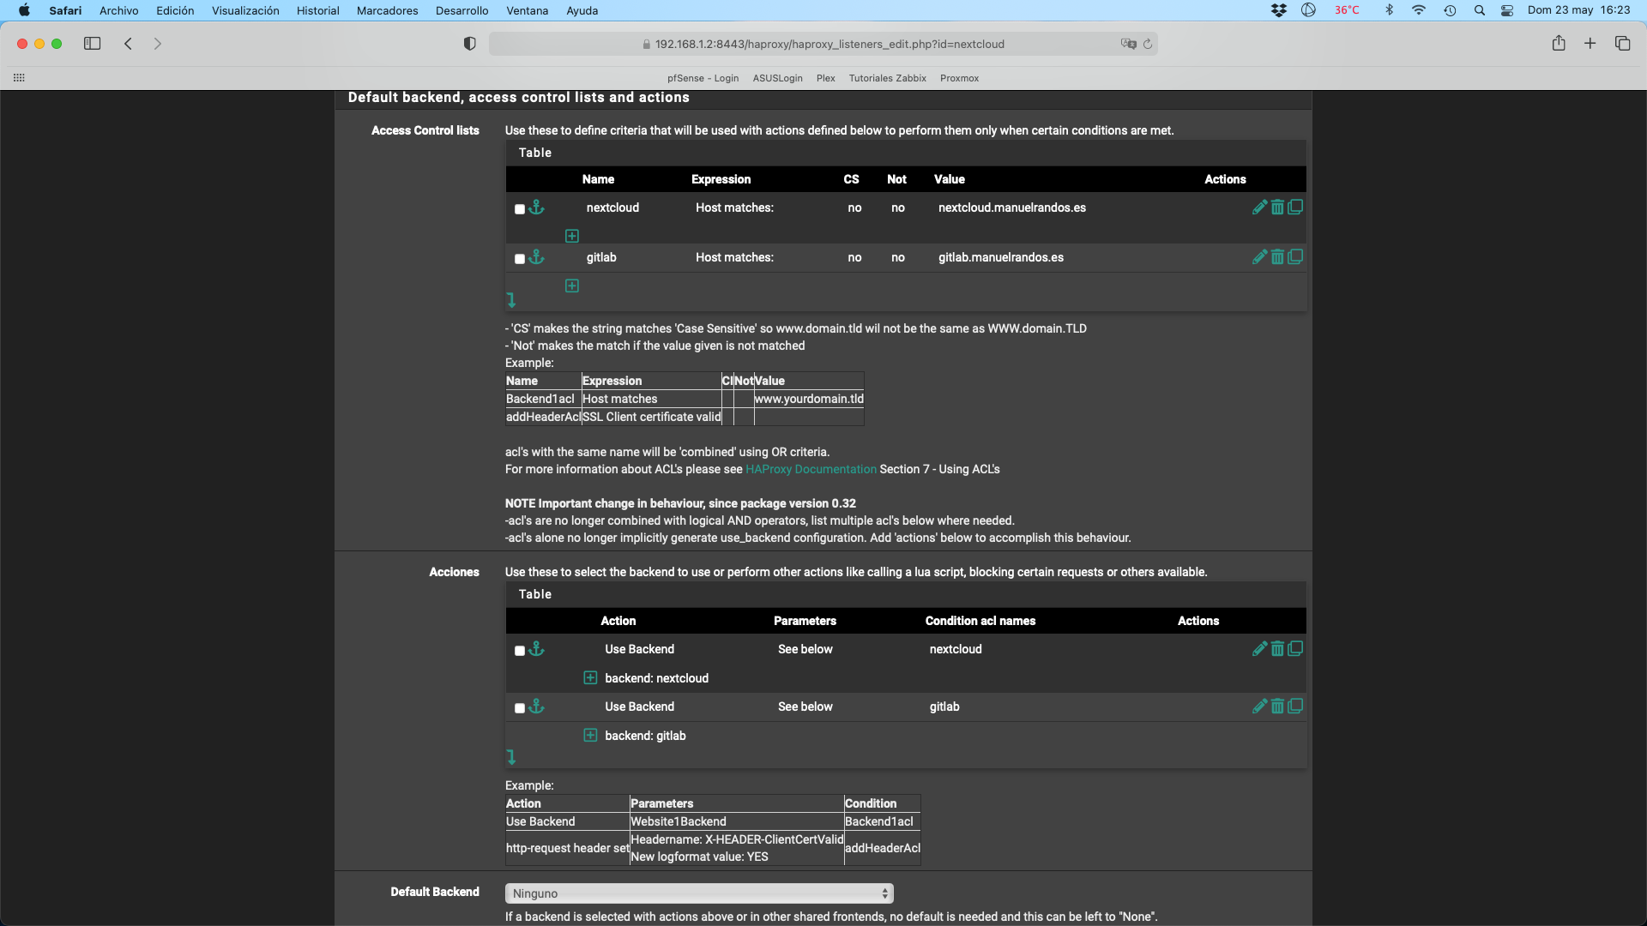Viewport: 1647px width, 926px height.
Task: Open the pfSense - Login bookmark
Action: [703, 78]
